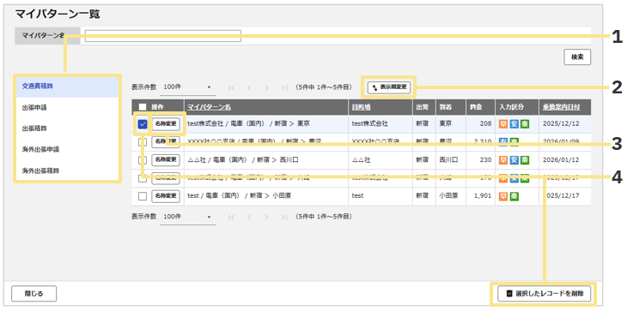Screen dimensions: 627x311
Task: Click 名称変更 for the 新宿 > 小田原 row
Action: coord(166,196)
